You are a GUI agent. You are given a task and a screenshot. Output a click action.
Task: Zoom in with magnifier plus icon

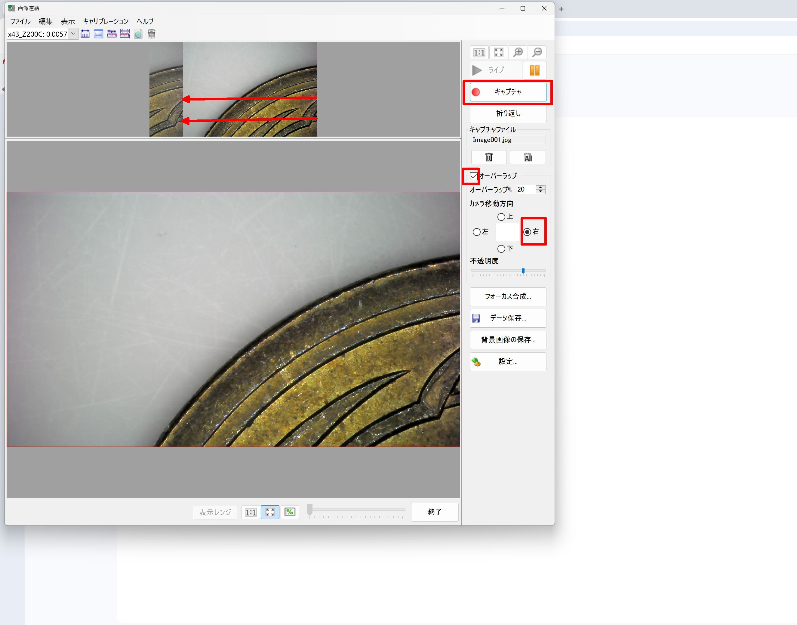[x=518, y=52]
